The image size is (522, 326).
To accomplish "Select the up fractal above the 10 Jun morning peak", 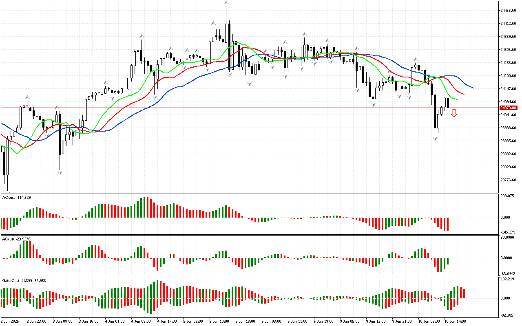I will 416,59.
